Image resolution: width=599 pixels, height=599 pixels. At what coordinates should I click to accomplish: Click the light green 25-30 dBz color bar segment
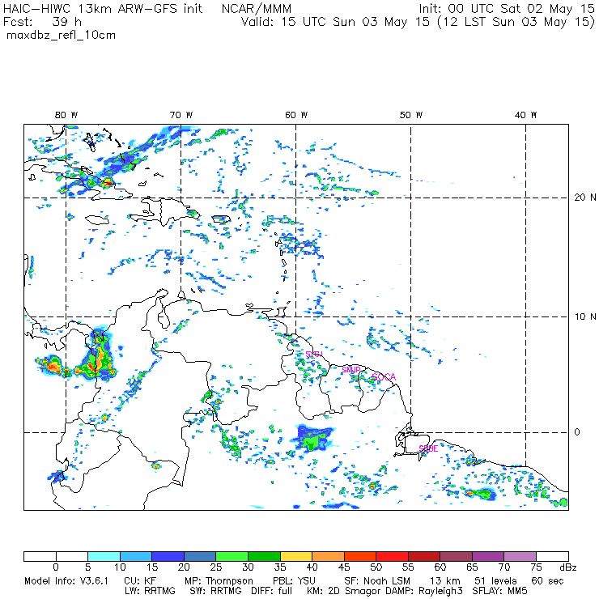pyautogui.click(x=232, y=556)
